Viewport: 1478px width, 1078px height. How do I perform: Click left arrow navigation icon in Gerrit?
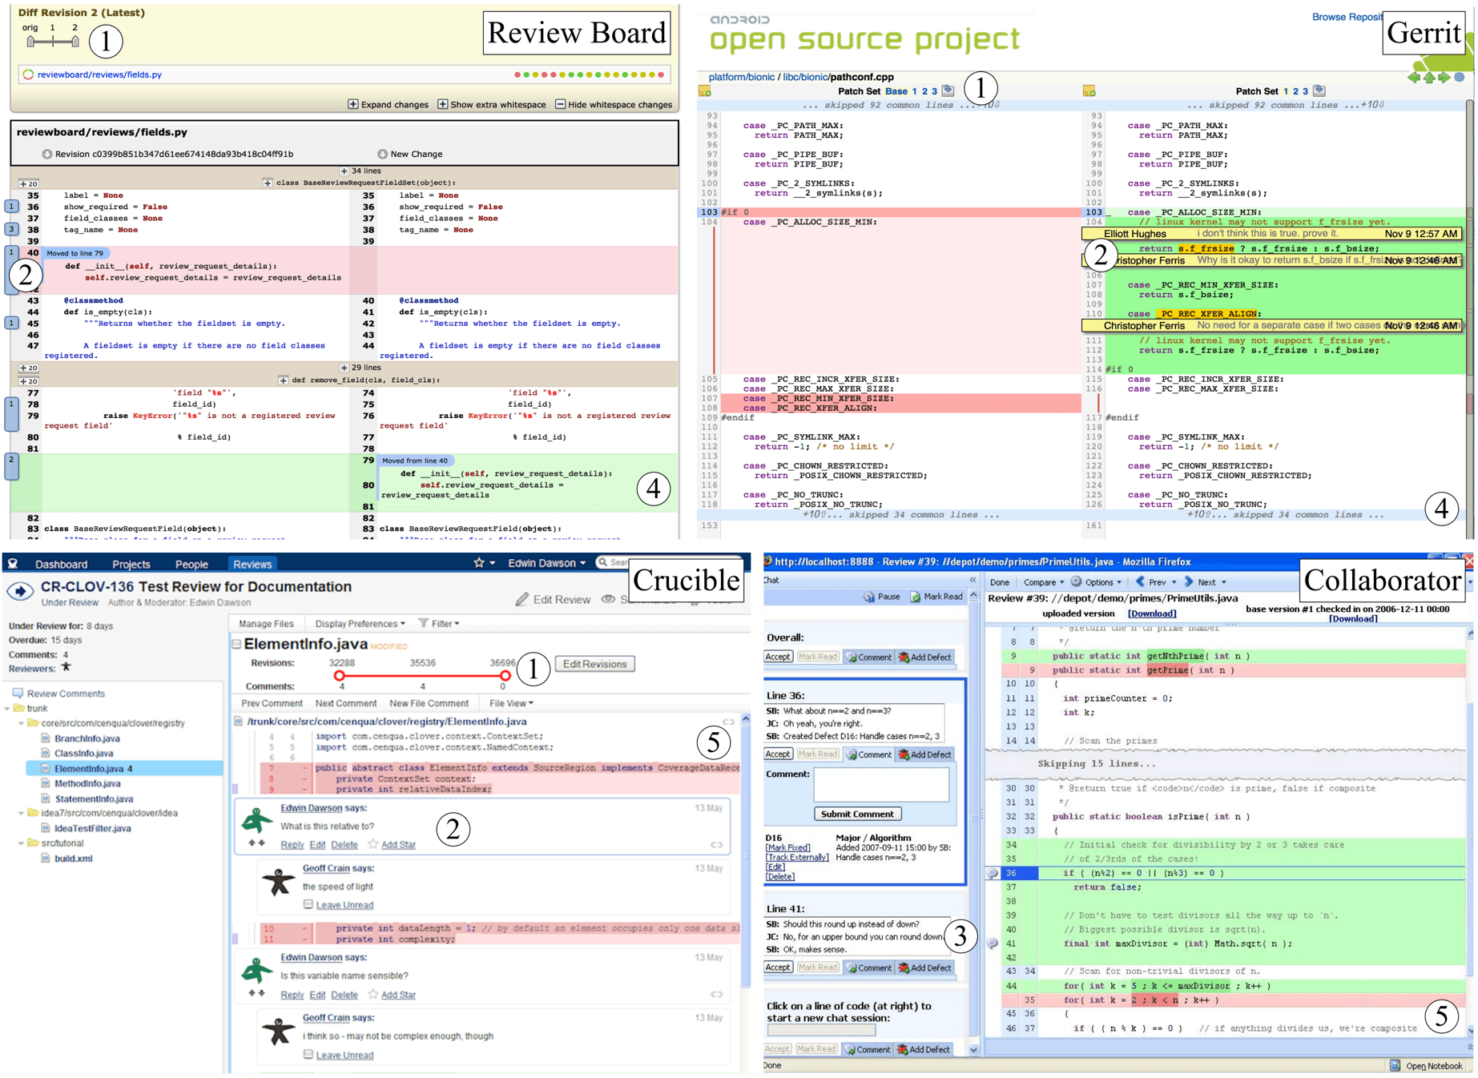[1414, 78]
